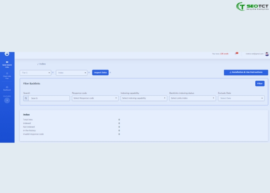Open the Select Links index dropdown

click(x=192, y=98)
